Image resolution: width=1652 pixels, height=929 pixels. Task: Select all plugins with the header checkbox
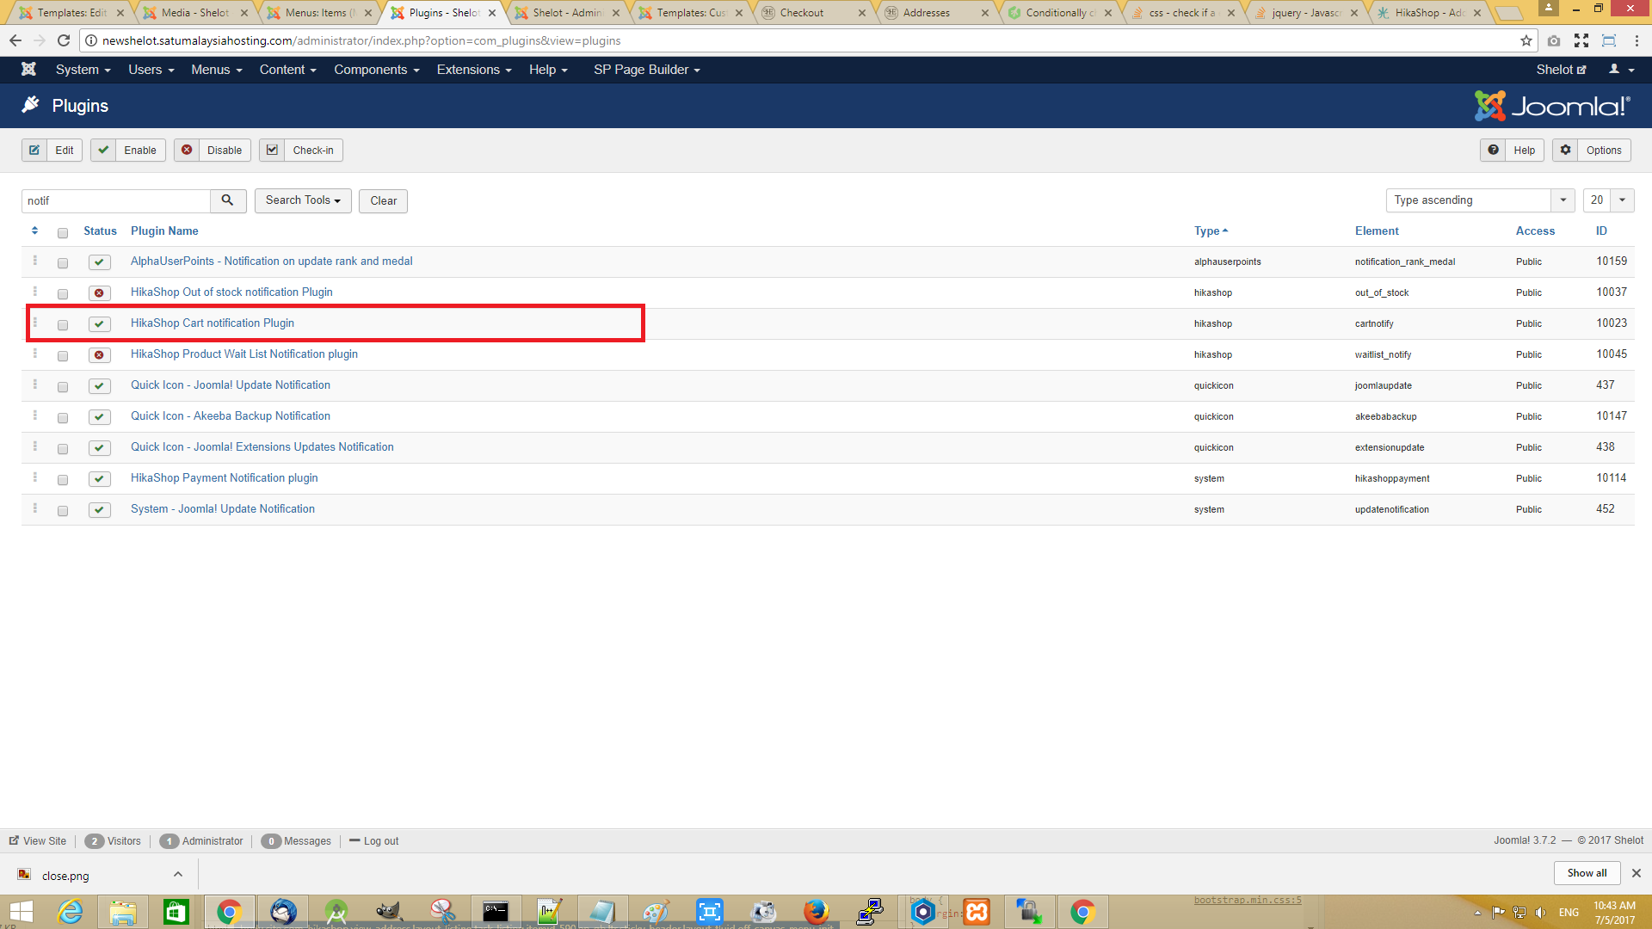63,233
